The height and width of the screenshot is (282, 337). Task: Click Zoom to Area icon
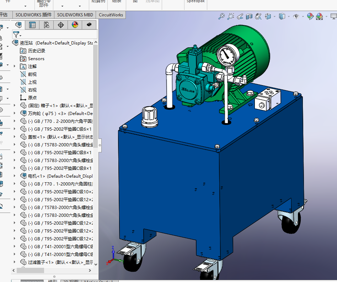coord(231,16)
